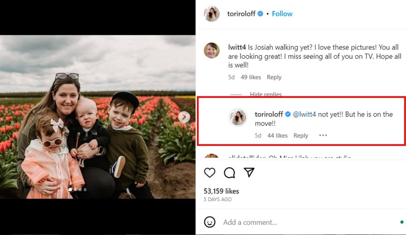Image resolution: width=406 pixels, height=235 pixels.
Task: Follow the toriroloff account
Action: pos(282,14)
